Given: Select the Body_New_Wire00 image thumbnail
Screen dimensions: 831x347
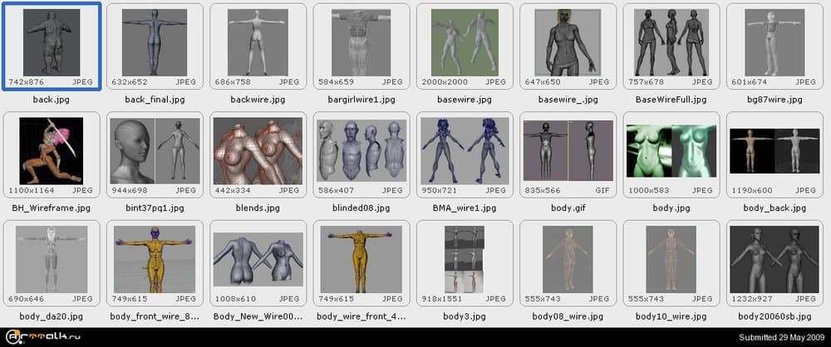Looking at the screenshot, I should point(258,260).
